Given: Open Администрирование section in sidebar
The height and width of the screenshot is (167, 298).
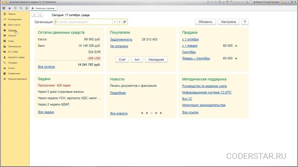Looking at the screenshot, I should [17, 79].
